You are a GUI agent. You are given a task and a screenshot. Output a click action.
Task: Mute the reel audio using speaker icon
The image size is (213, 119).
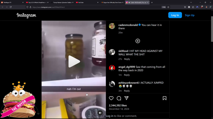100,113
